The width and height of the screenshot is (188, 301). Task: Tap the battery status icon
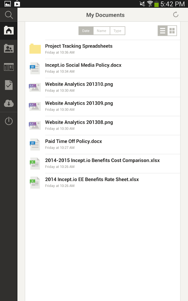tap(156, 4)
